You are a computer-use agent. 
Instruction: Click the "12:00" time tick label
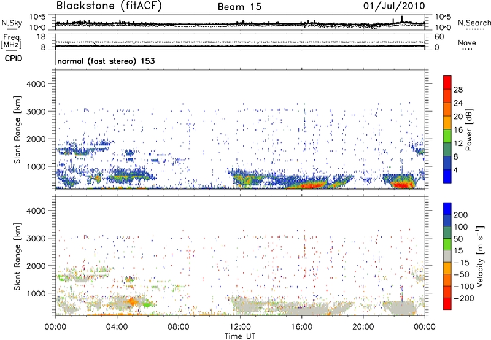(x=240, y=327)
